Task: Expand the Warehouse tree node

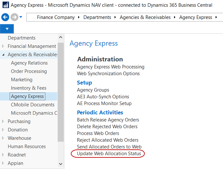Action: (x=3, y=138)
